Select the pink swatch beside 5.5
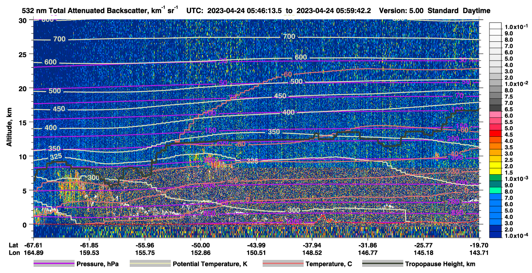Image resolution: width=532 pixels, height=273 pixels. coord(496,122)
